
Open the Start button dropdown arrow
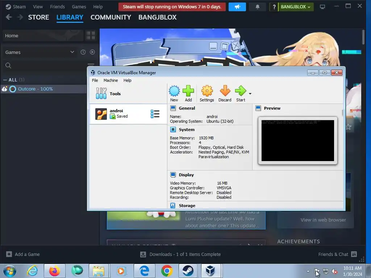(x=250, y=94)
